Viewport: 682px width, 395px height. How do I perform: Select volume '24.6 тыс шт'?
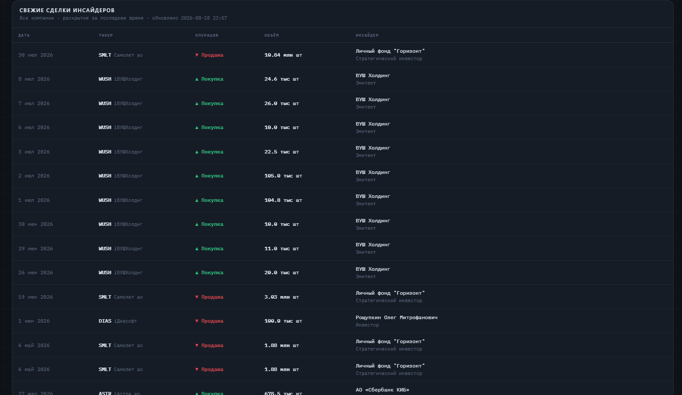click(x=282, y=79)
